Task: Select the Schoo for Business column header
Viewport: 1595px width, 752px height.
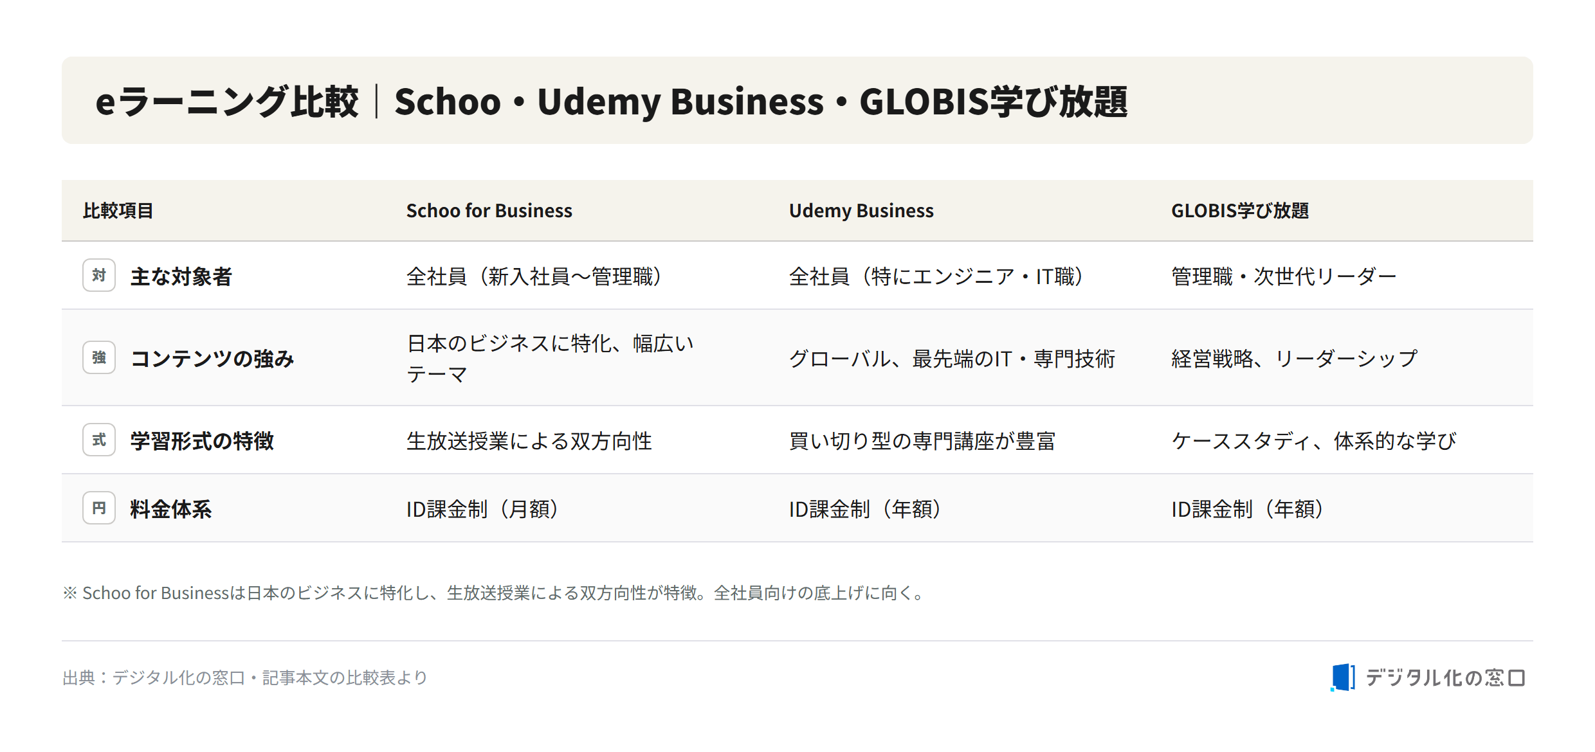Action: click(x=489, y=211)
